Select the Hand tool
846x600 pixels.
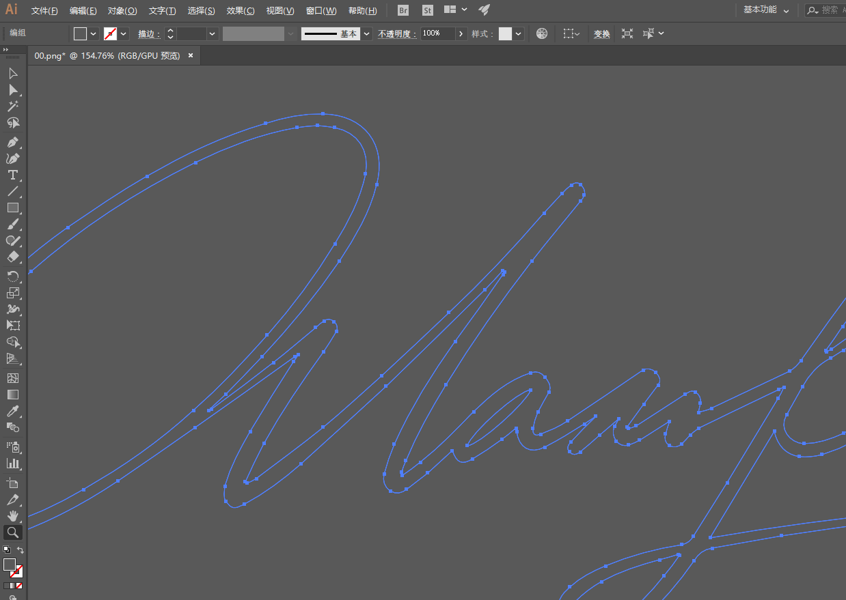pos(12,516)
